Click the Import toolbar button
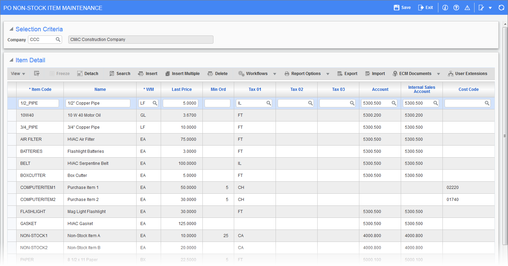The height and width of the screenshot is (266, 508). click(375, 74)
